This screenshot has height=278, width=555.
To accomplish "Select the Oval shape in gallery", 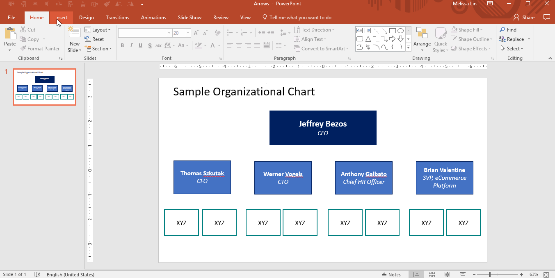I will pyautogui.click(x=401, y=30).
